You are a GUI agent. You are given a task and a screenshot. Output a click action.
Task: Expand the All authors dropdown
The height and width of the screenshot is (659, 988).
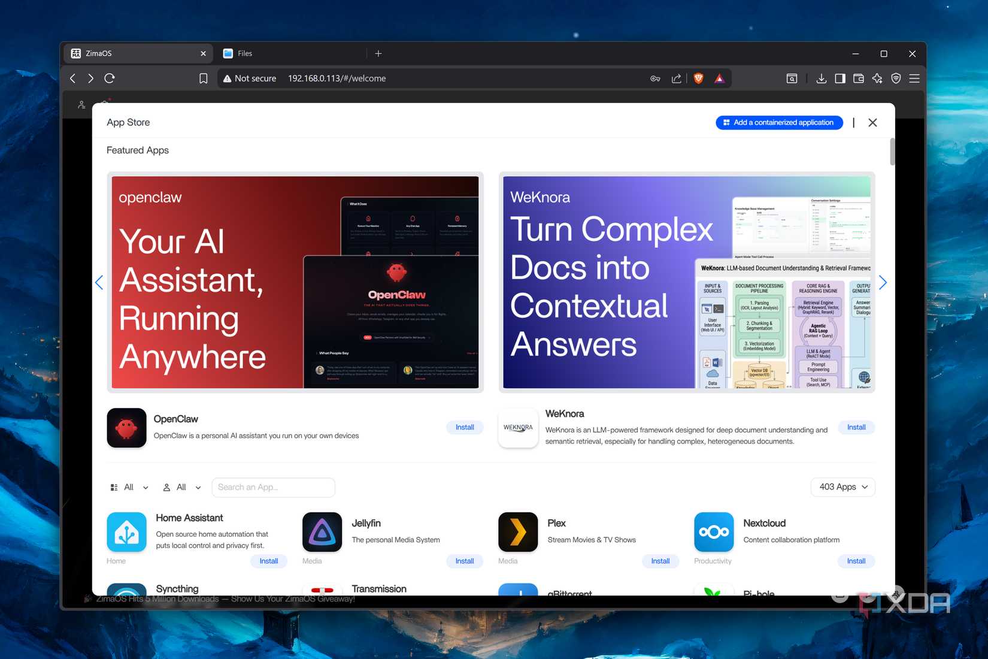[x=182, y=487]
